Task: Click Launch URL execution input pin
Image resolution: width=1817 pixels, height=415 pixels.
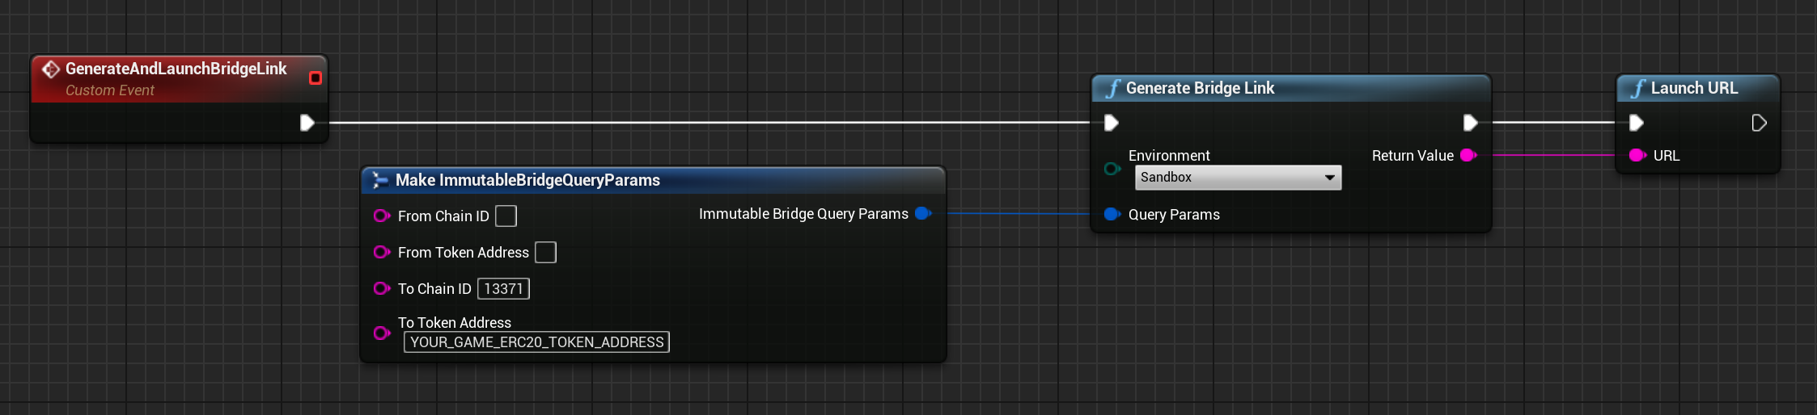Action: click(x=1637, y=123)
